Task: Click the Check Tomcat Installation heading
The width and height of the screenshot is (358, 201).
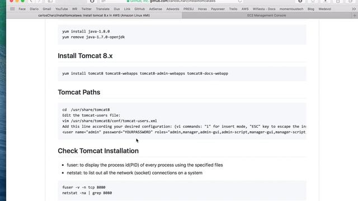Action: click(x=98, y=151)
